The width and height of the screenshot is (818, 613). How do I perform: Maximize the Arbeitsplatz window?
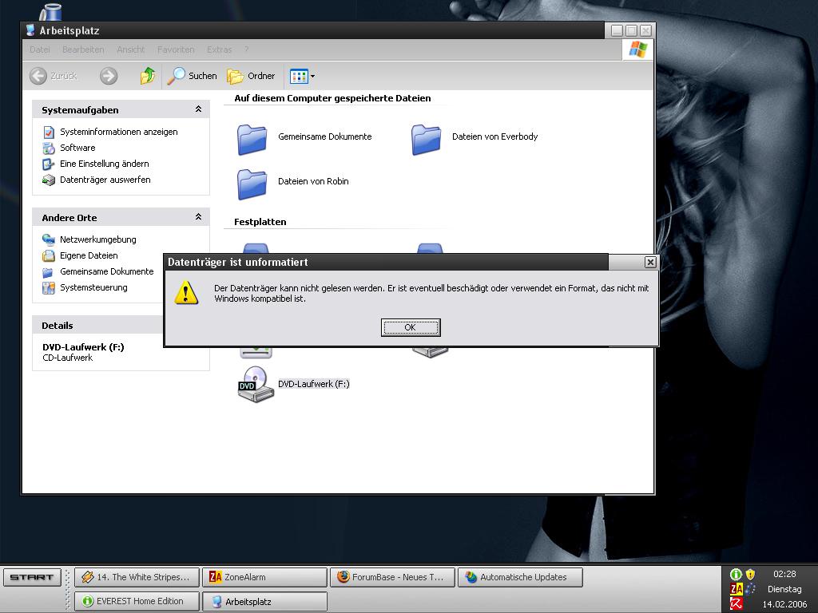(631, 31)
